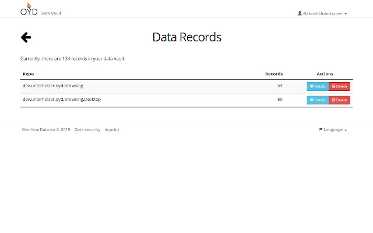Delete the dev.unterholzer.oyd.browsing repo
This screenshot has width=373, height=233.
point(339,86)
